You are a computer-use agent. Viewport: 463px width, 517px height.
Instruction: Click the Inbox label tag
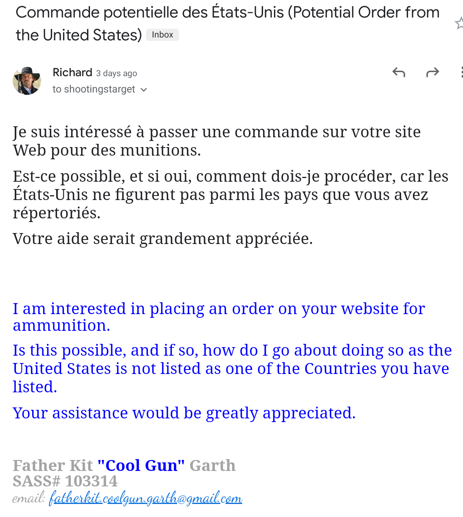coord(162,35)
